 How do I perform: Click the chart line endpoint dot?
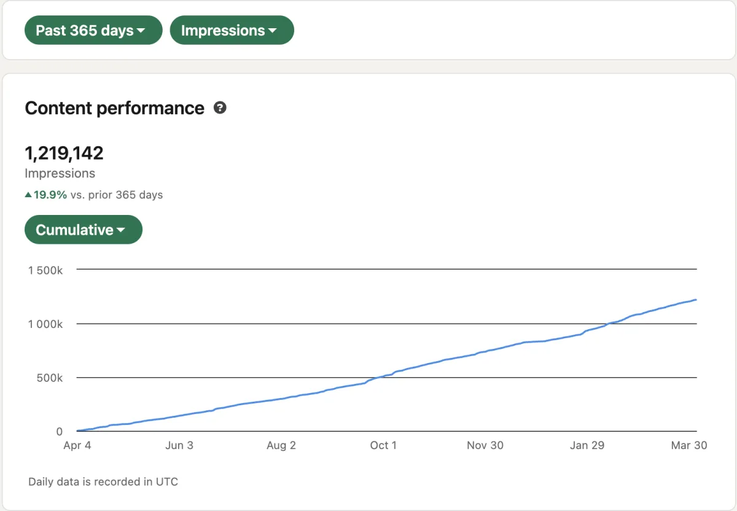(695, 300)
